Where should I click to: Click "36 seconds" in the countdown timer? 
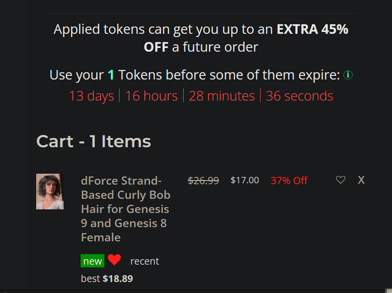pos(299,96)
